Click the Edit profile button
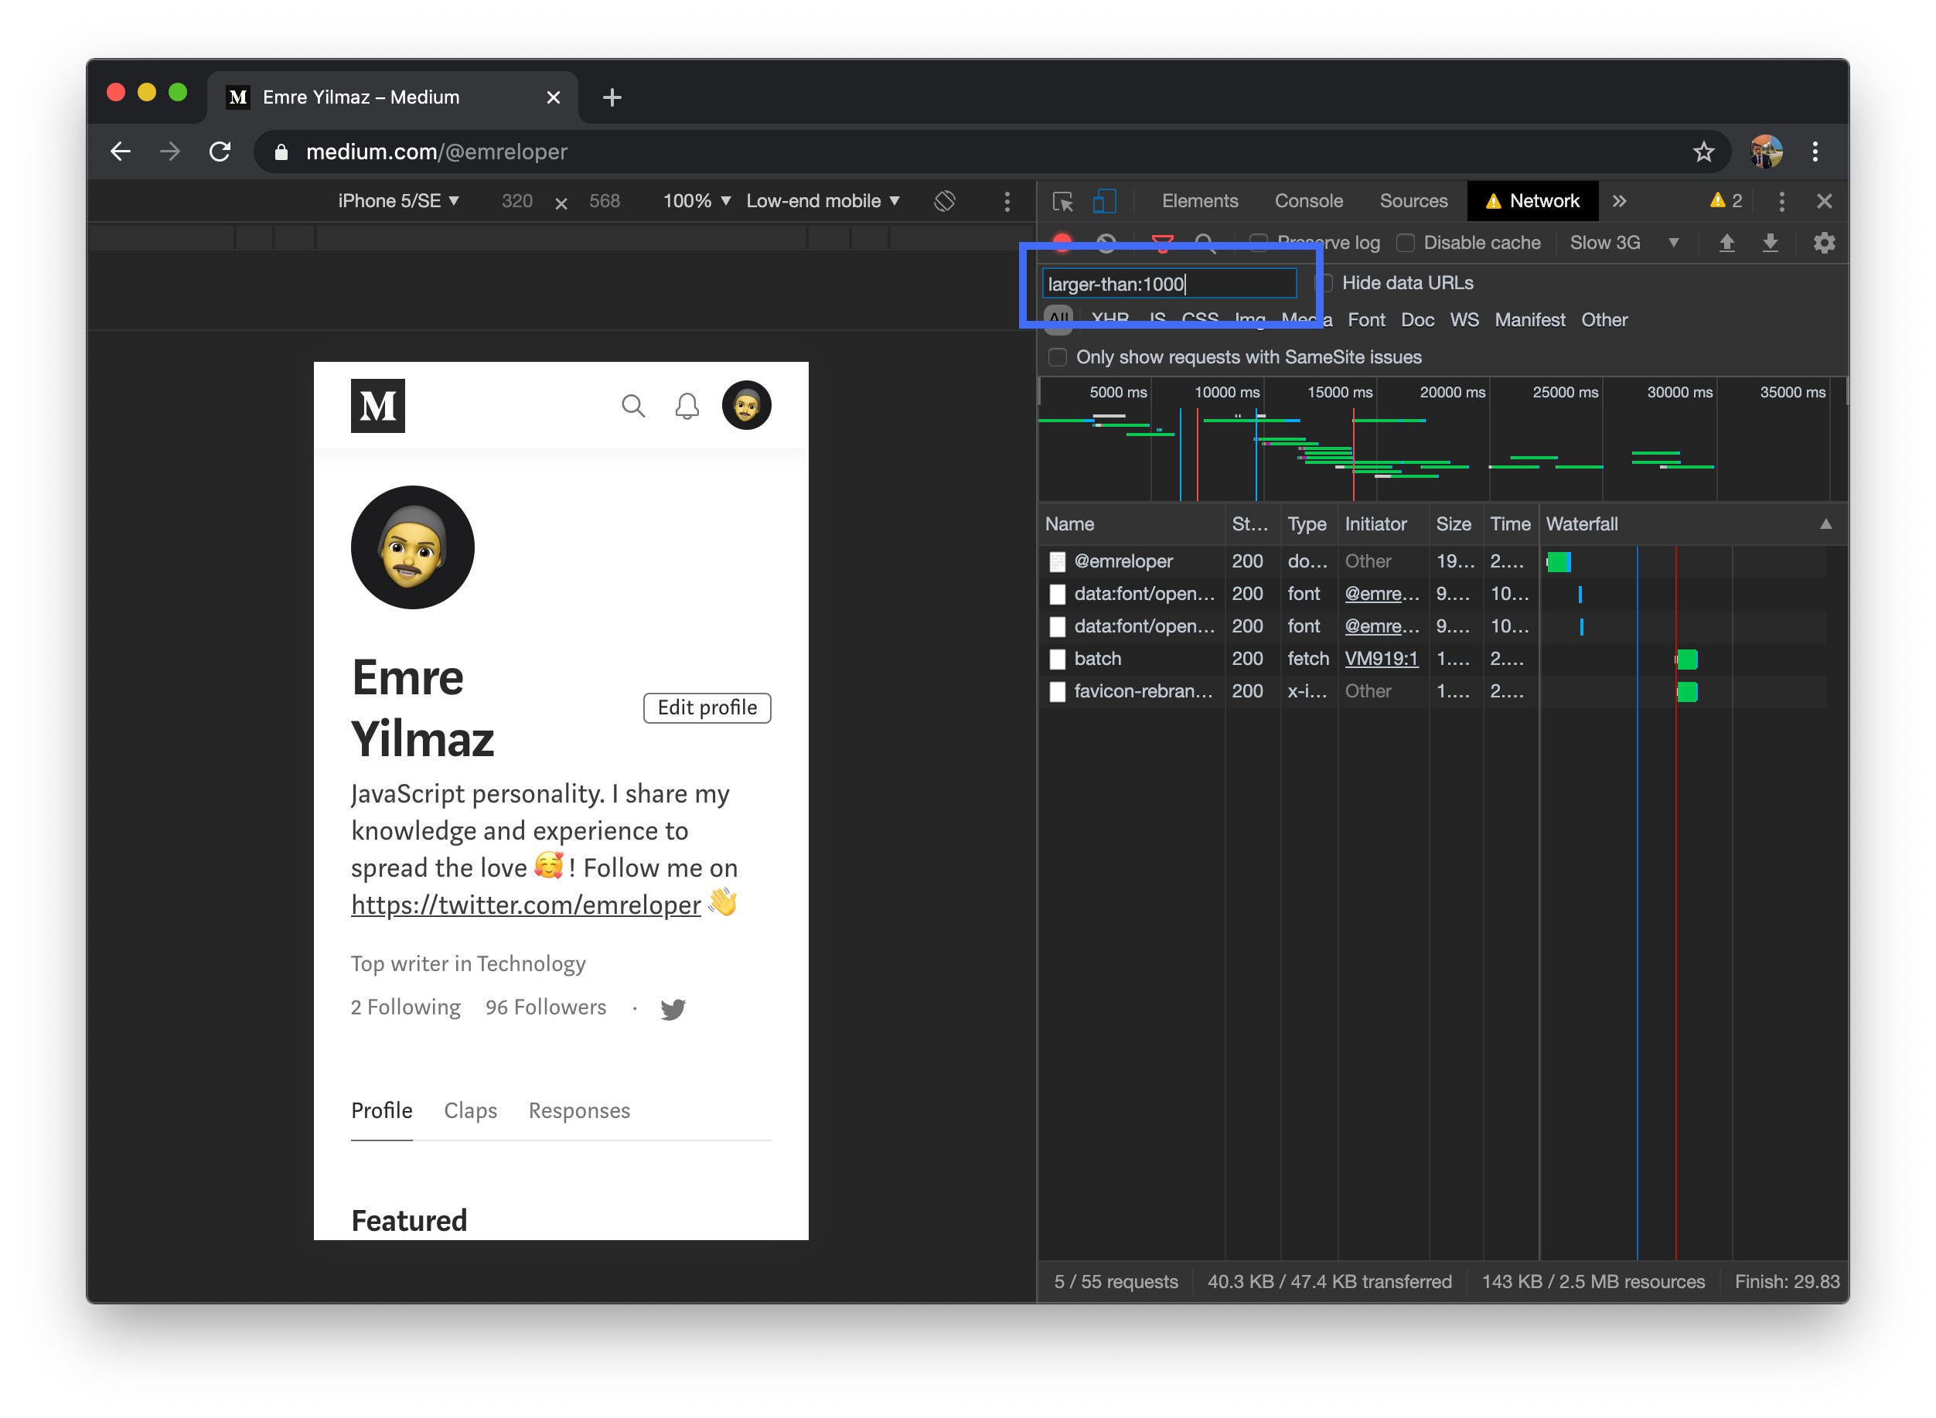 [x=706, y=708]
